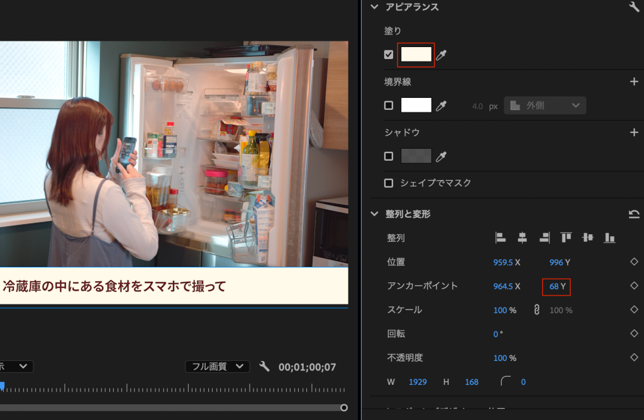Click the stroke (境界線) eyedropper icon
644x420 pixels.
coord(441,106)
